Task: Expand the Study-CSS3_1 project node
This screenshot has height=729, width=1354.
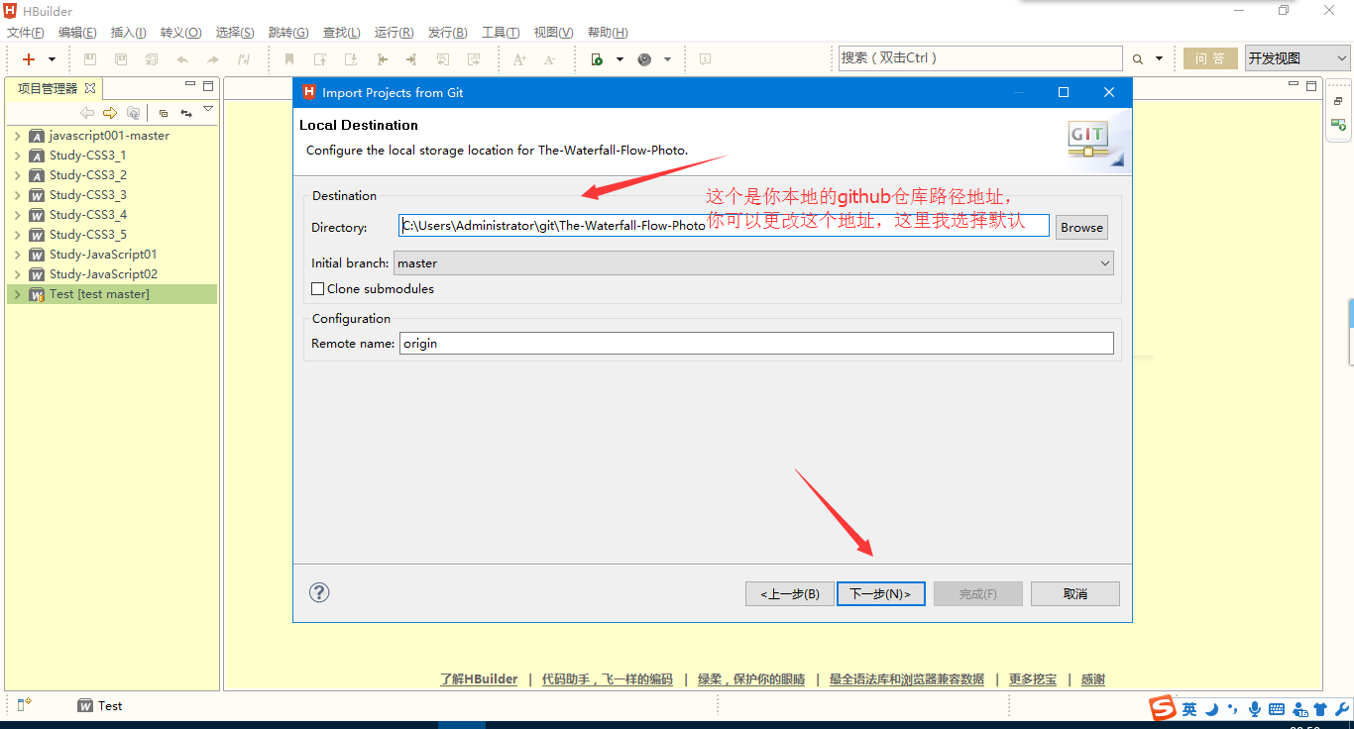Action: pyautogui.click(x=18, y=156)
